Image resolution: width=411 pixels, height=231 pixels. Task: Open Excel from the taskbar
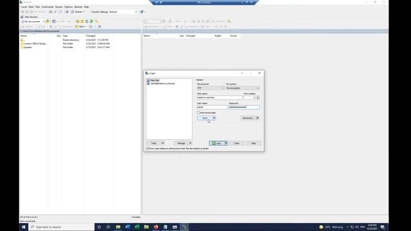[137, 227]
